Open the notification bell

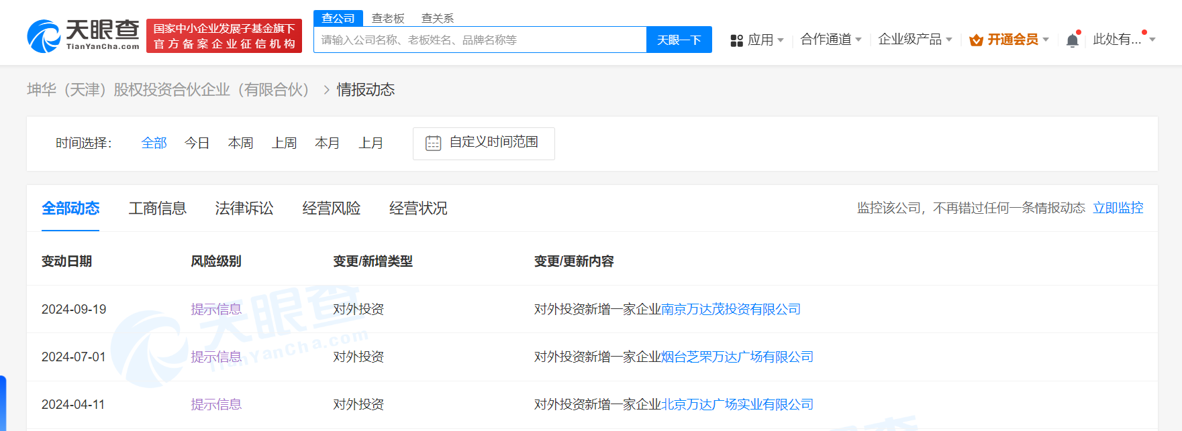(1072, 40)
